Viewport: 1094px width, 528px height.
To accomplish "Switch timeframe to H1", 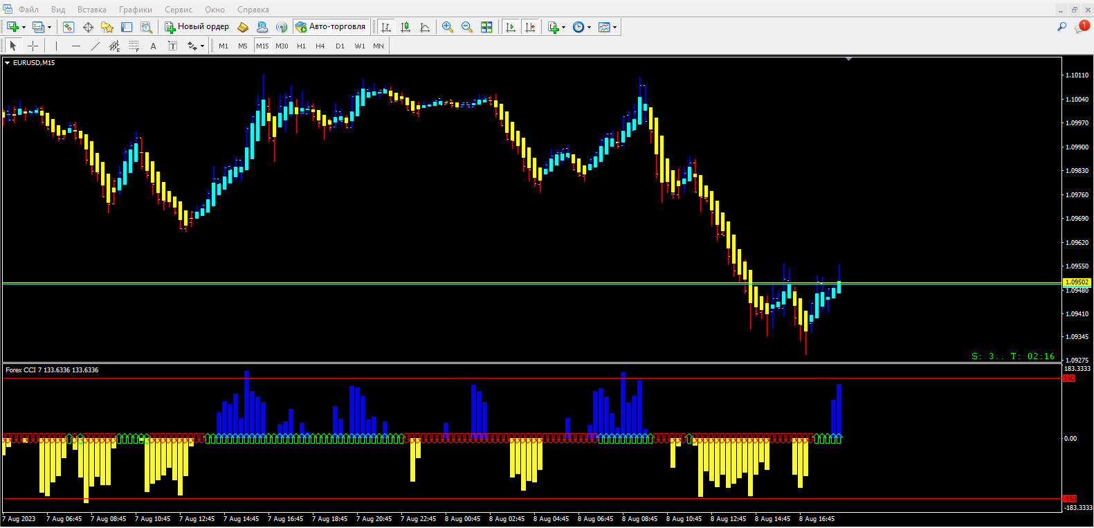I will click(301, 46).
